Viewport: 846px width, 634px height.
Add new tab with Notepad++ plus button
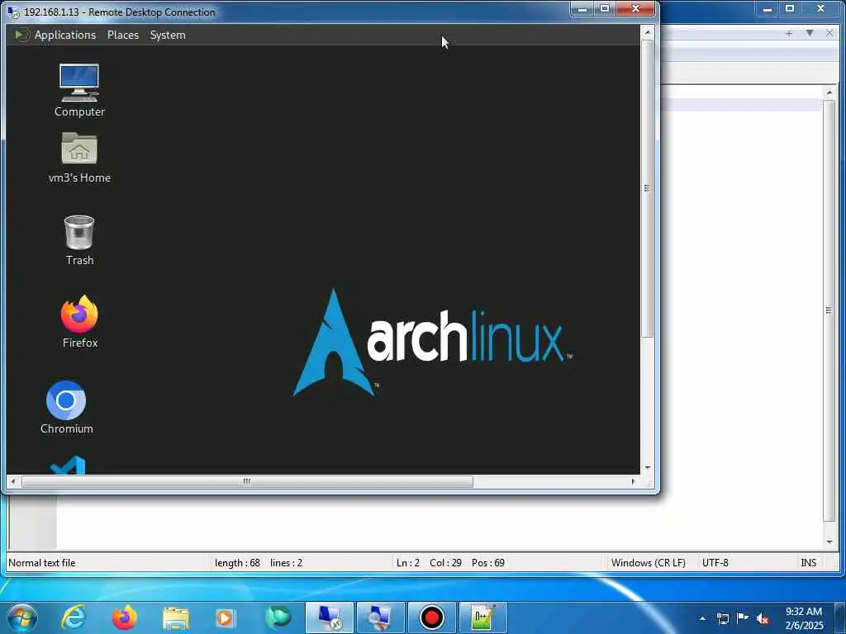[x=789, y=33]
